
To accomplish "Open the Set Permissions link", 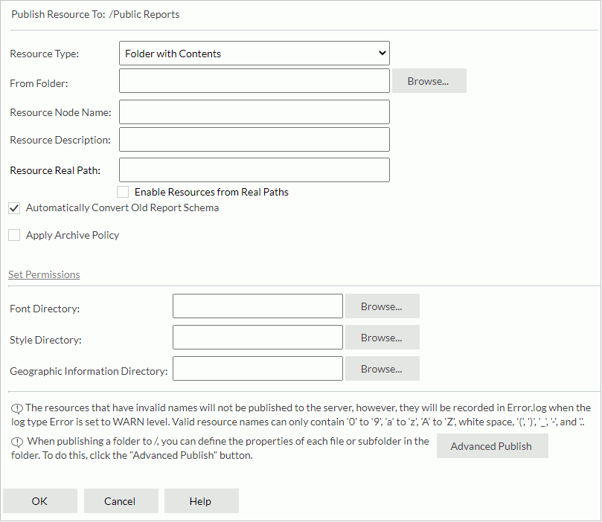I will 44,274.
